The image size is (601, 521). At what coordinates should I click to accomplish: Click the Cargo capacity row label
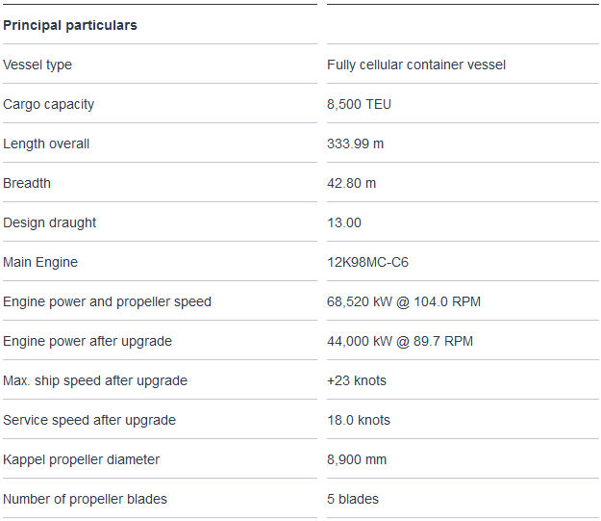[x=49, y=104]
